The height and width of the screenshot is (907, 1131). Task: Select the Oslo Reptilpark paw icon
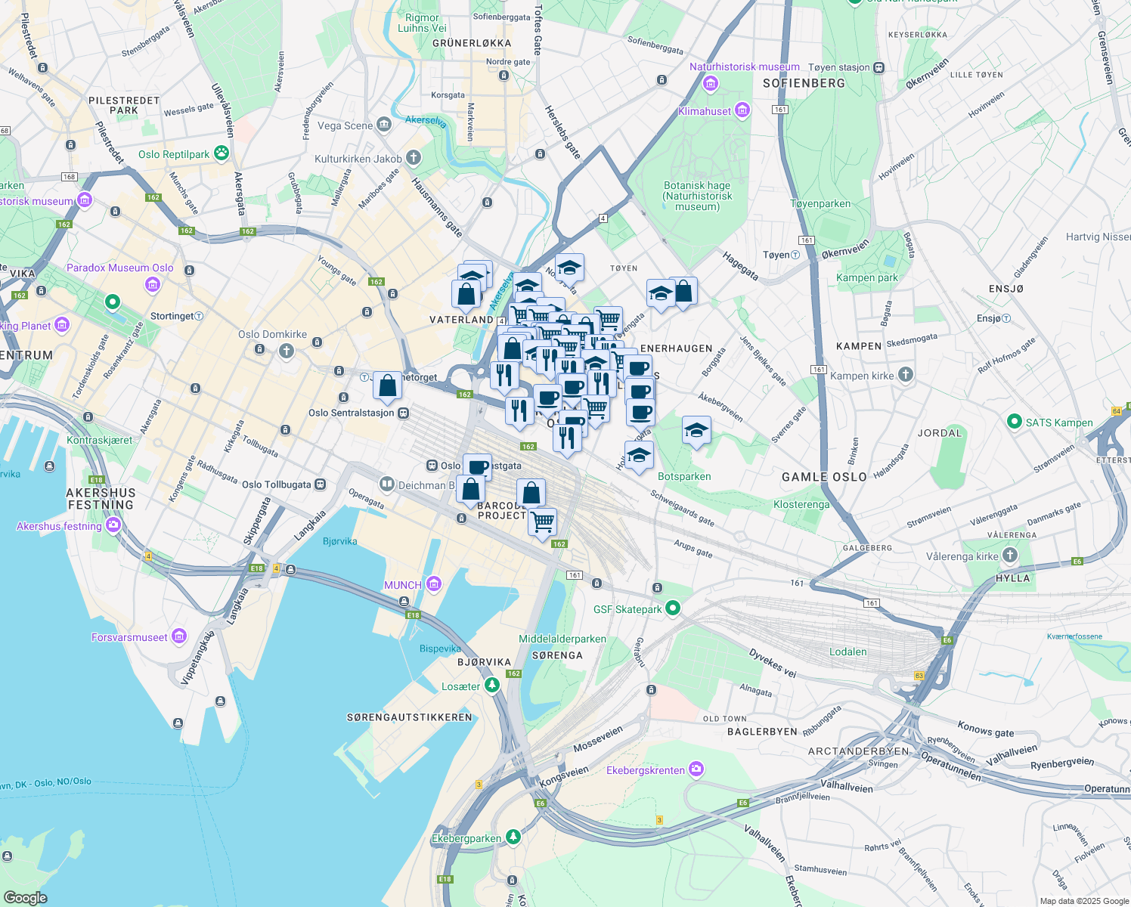pos(221,153)
